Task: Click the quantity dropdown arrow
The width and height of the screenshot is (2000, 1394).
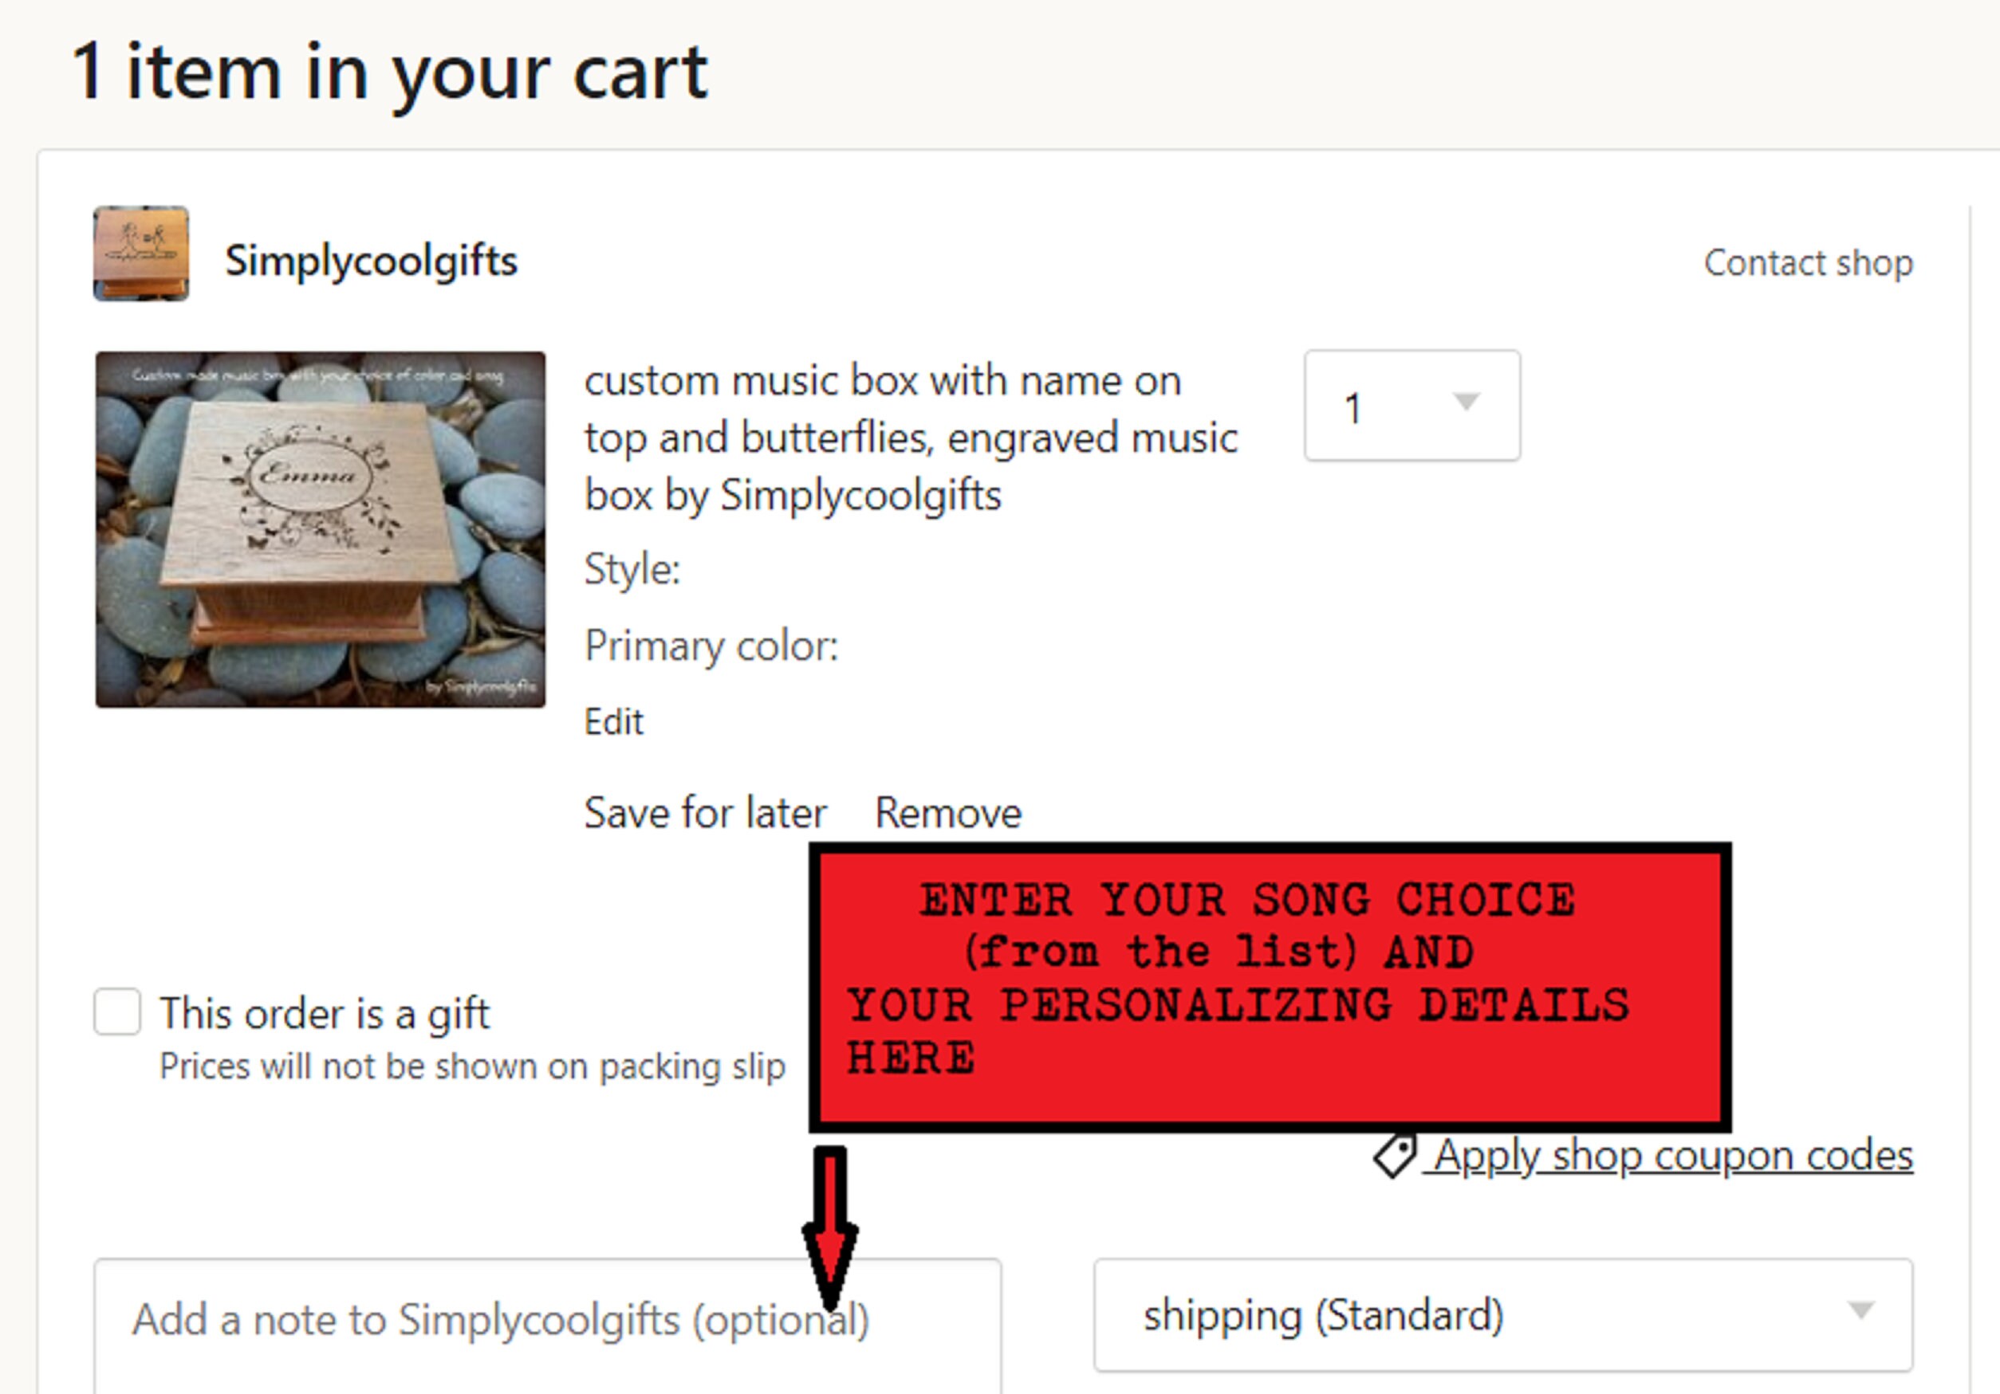Action: [1467, 402]
